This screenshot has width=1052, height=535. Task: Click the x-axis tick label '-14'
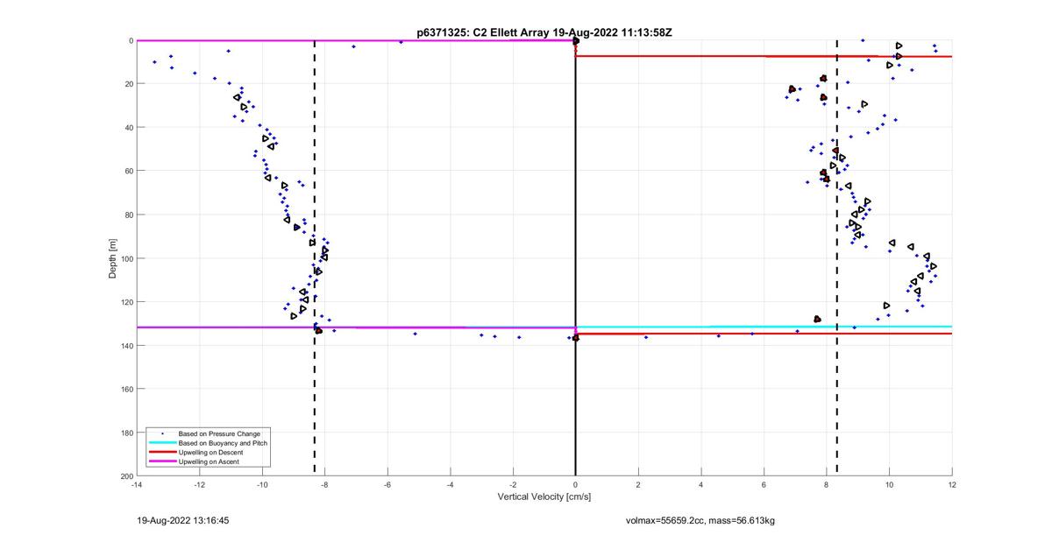point(136,483)
